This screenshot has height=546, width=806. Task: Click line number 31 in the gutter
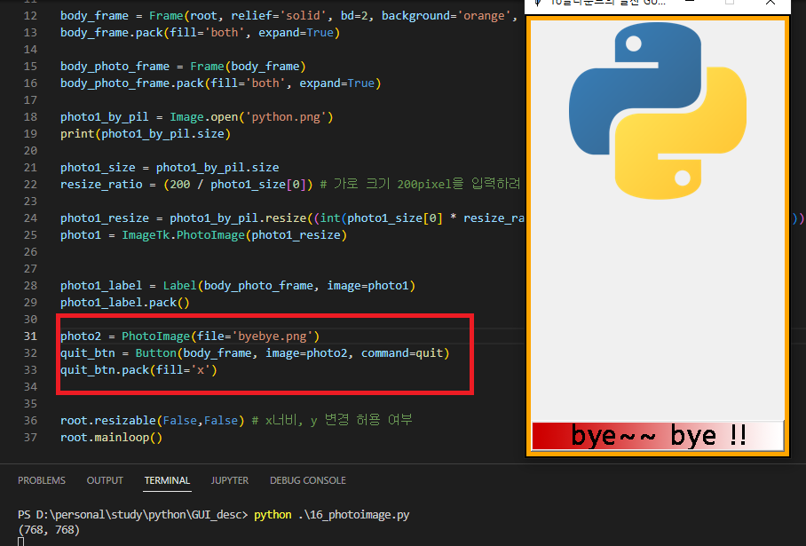click(30, 336)
